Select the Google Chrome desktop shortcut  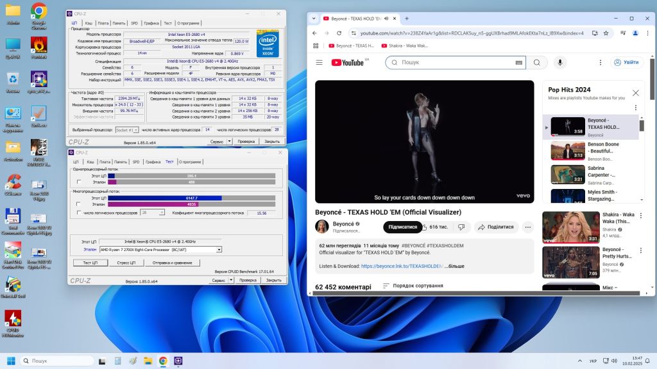(x=38, y=17)
